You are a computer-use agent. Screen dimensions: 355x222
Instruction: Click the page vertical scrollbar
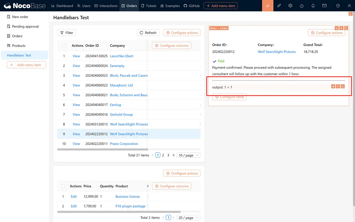(x=354, y=109)
